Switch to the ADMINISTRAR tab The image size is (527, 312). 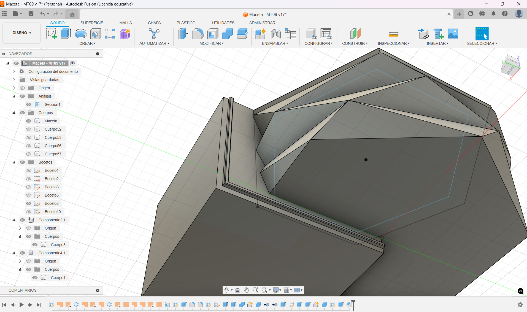click(262, 23)
